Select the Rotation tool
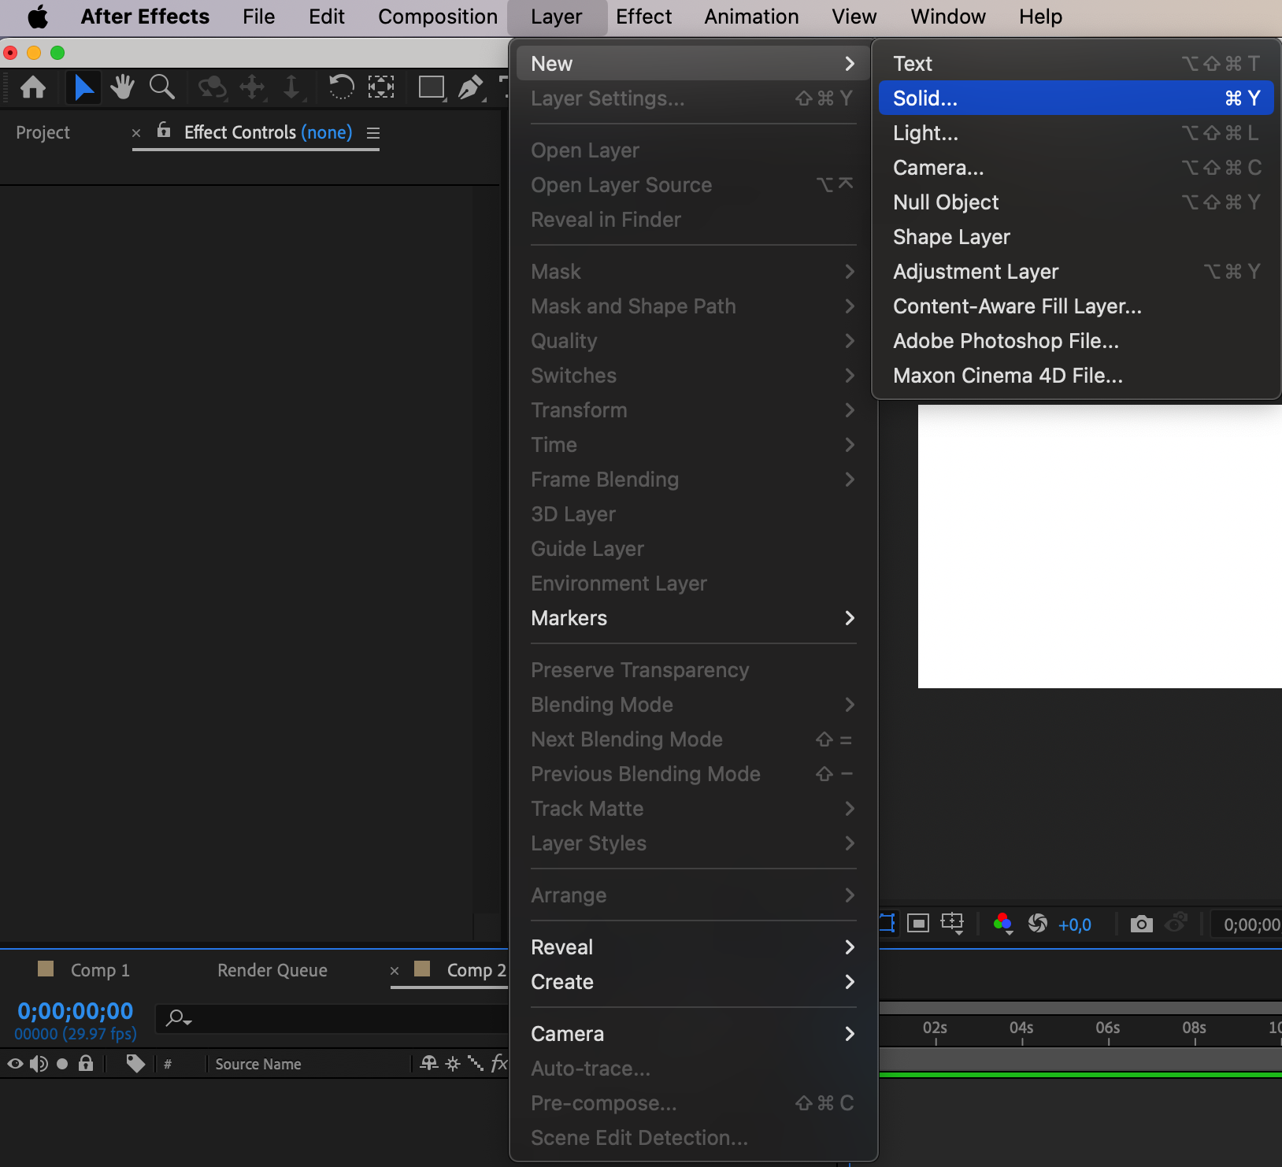 tap(340, 87)
